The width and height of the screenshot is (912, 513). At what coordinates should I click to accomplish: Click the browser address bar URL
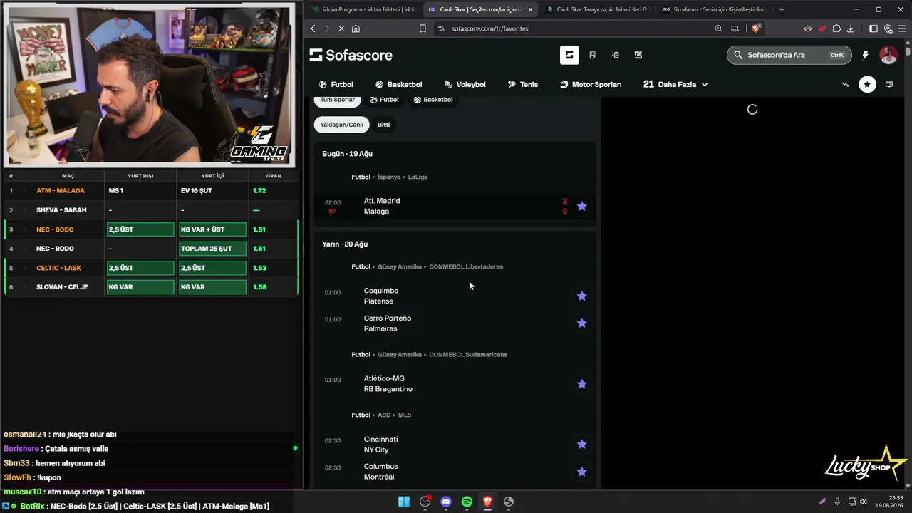tap(489, 28)
